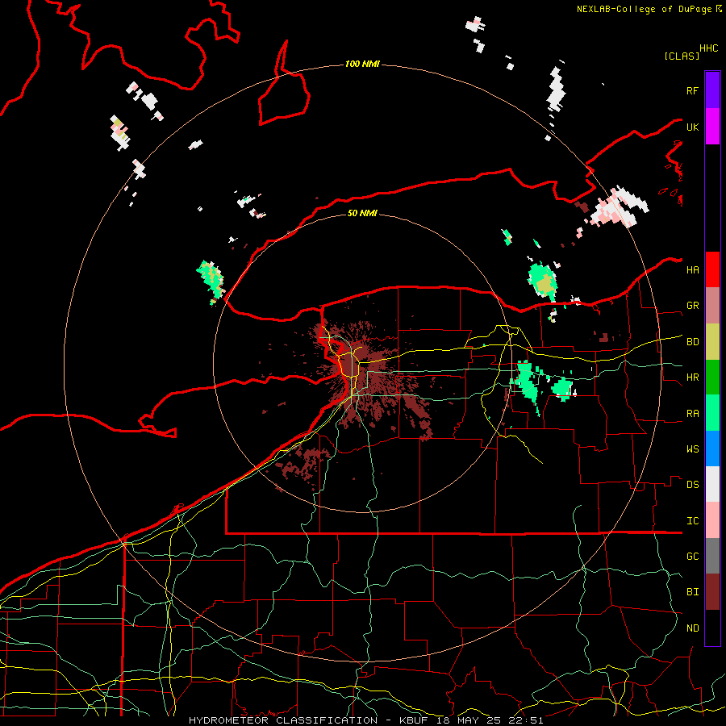This screenshot has width=726, height=726.
Task: Click the ND black legend swatch
Action: (x=712, y=628)
